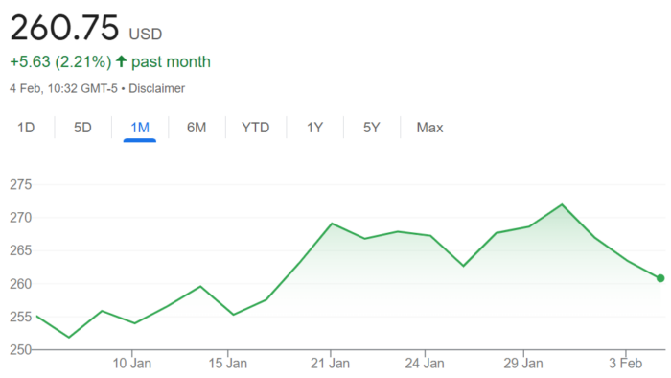
Task: Open the 6M chart range
Action: 197,128
